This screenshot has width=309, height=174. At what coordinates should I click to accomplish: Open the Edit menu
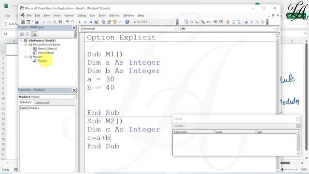pos(37,15)
